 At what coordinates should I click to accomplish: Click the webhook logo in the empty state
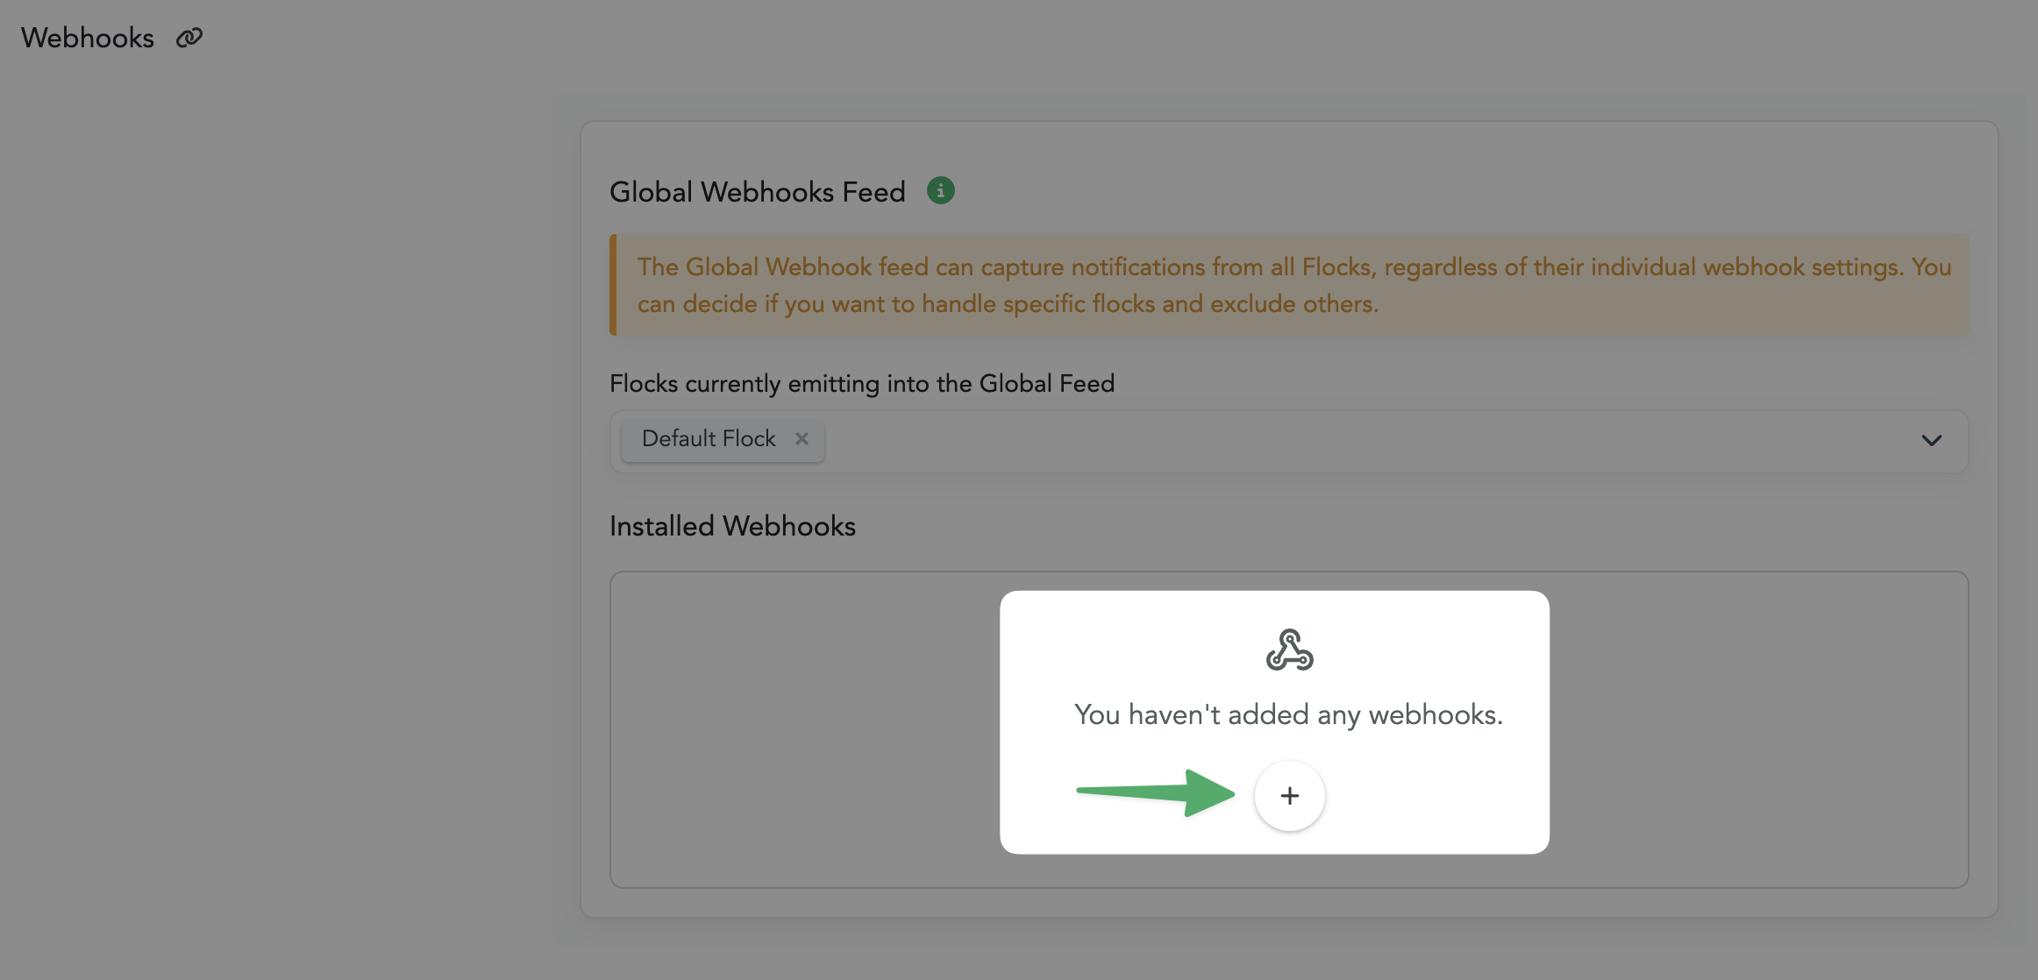coord(1289,650)
